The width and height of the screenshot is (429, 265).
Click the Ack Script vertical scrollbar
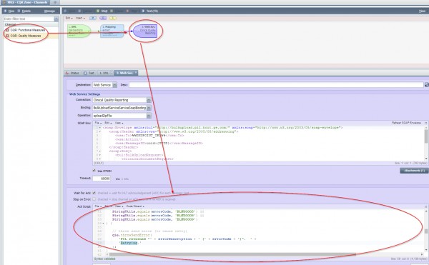(x=426, y=231)
